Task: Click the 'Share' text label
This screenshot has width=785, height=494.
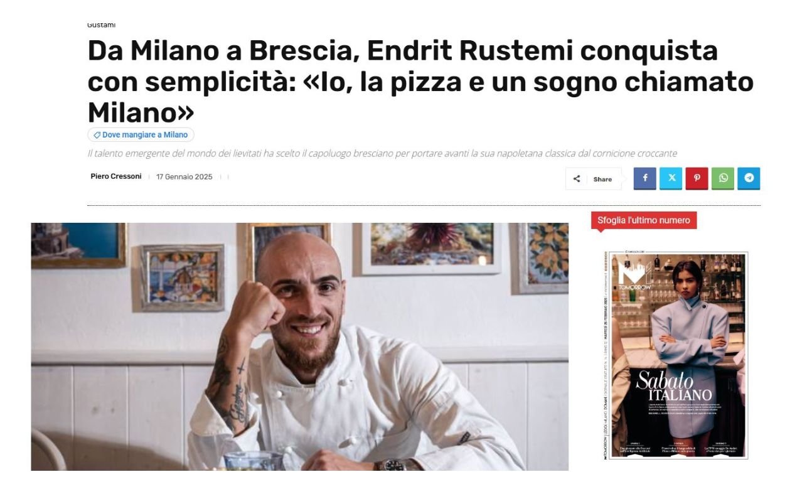Action: tap(602, 180)
